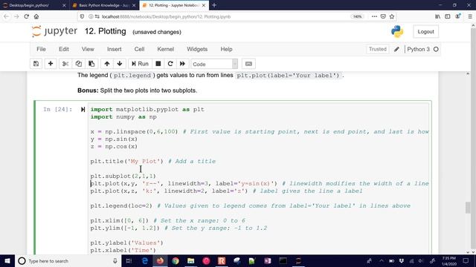Click the Python logo icon
The height and width of the screenshot is (267, 476).
[397, 31]
